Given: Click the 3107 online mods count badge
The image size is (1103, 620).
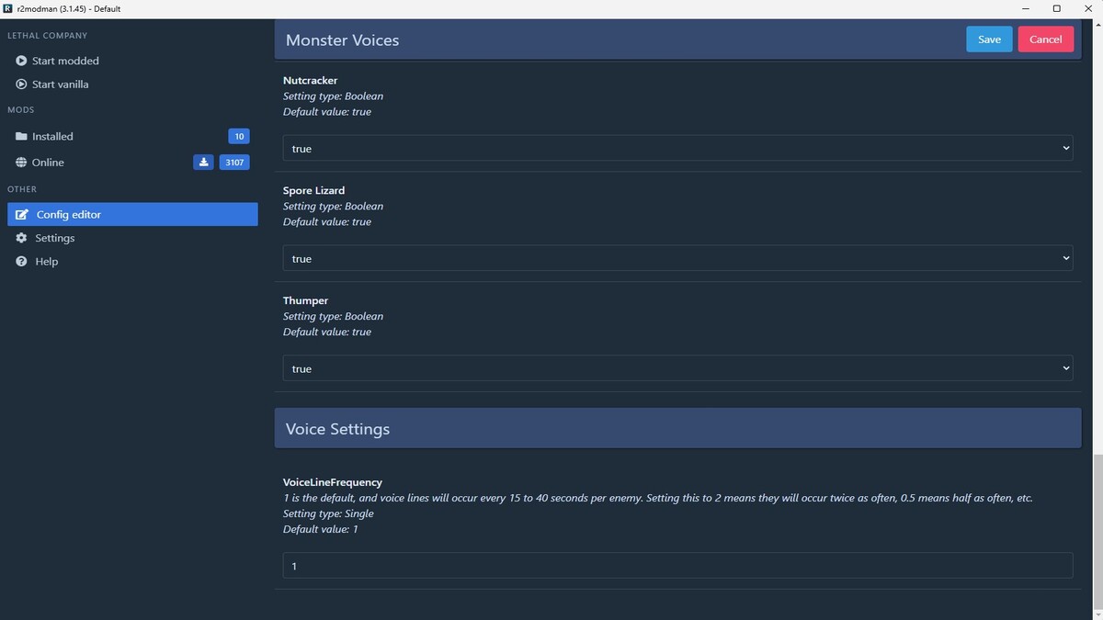Looking at the screenshot, I should coord(234,163).
